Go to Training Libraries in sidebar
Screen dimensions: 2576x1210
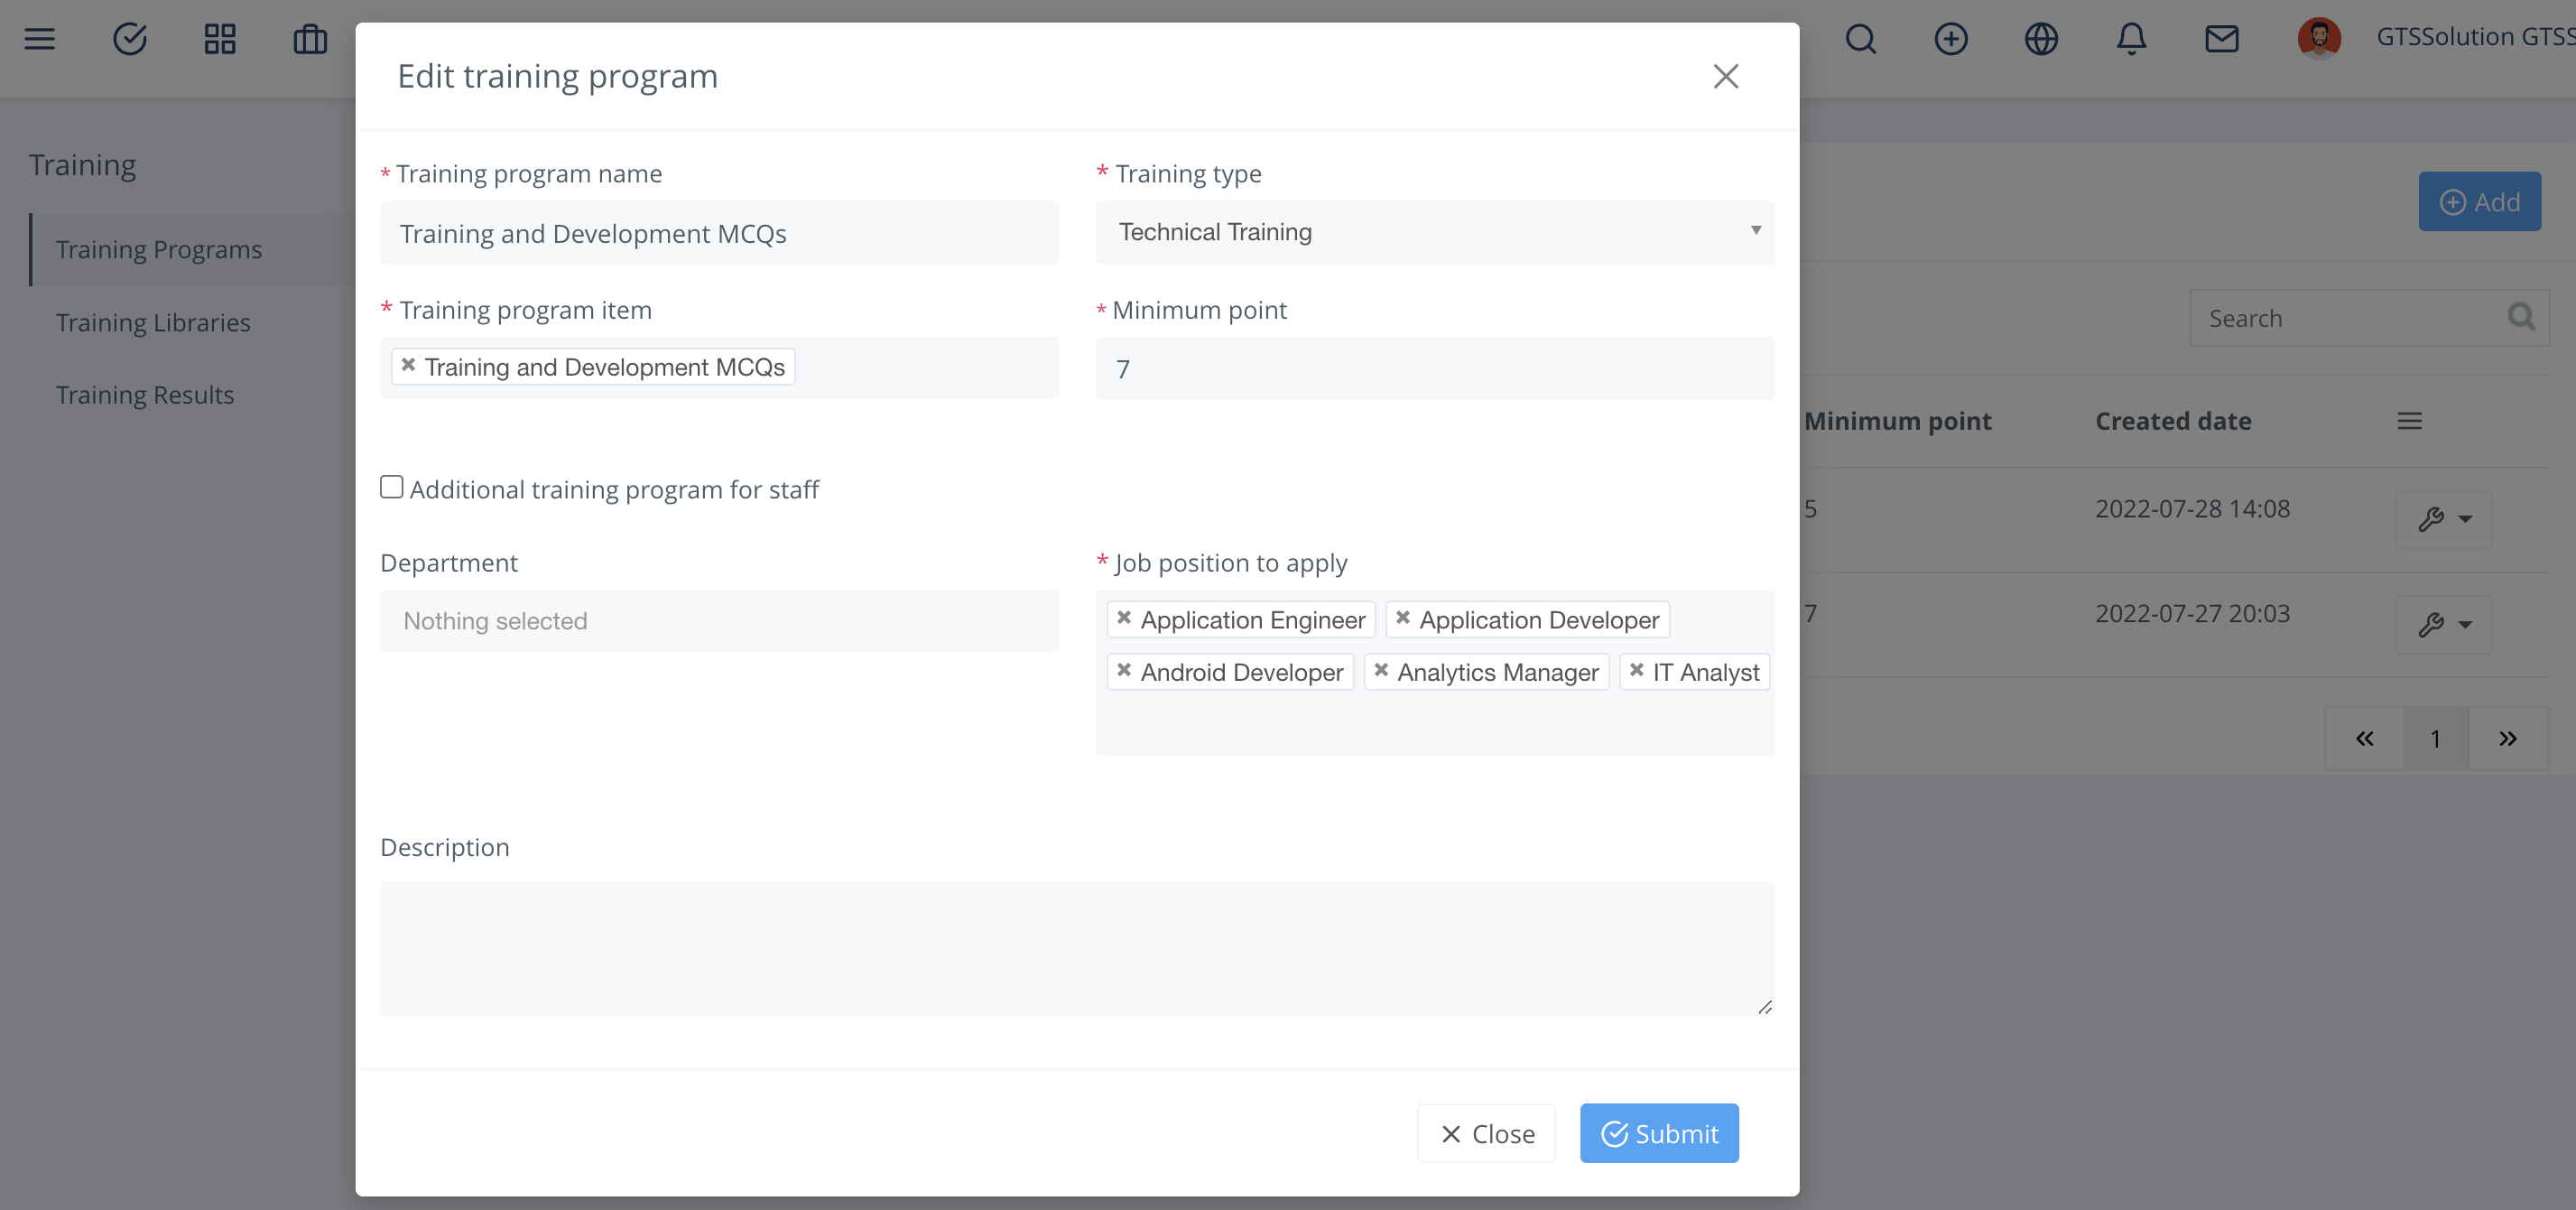coord(153,322)
